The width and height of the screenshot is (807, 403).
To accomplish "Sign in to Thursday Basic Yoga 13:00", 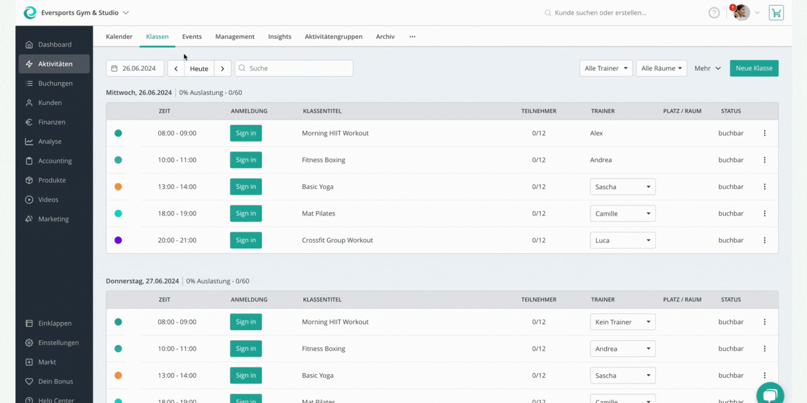I will (x=246, y=375).
